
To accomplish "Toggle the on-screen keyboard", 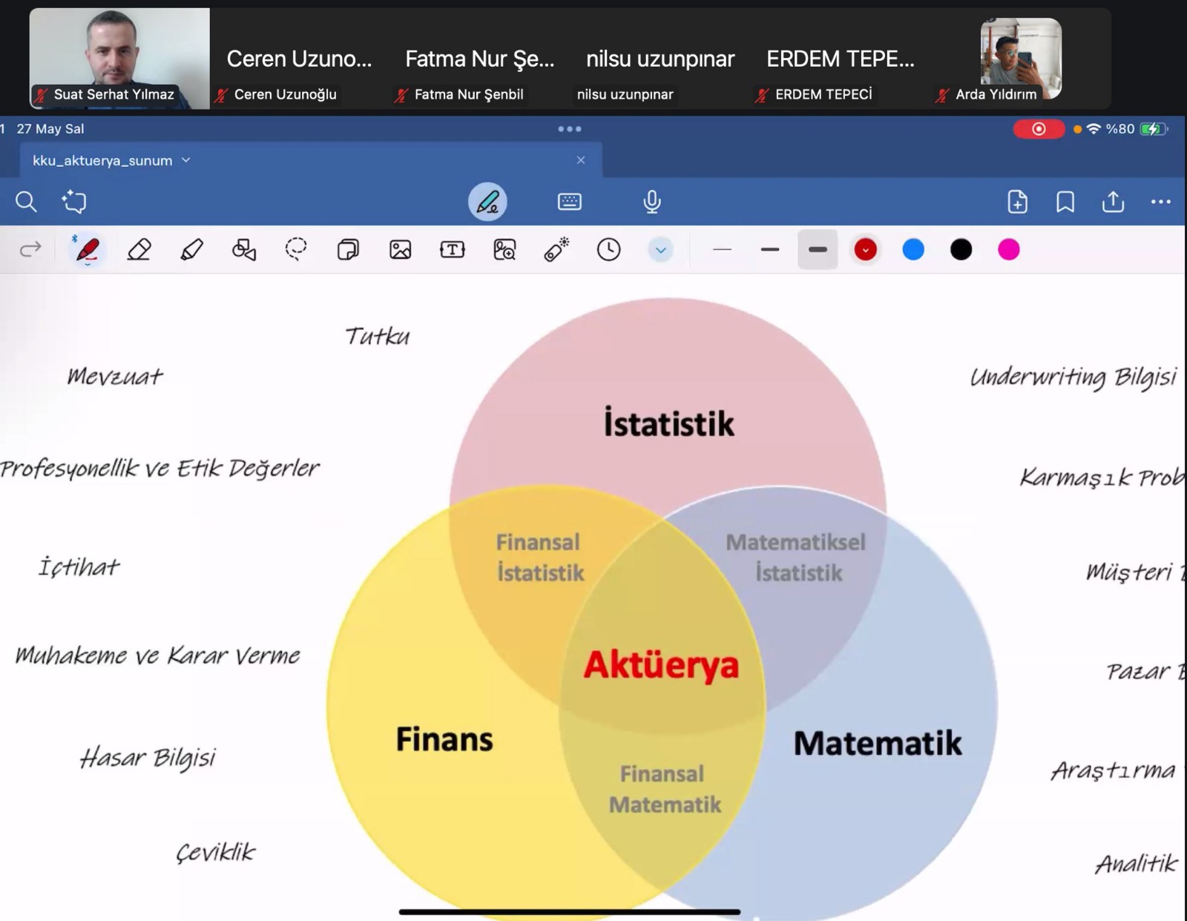I will pos(569,201).
